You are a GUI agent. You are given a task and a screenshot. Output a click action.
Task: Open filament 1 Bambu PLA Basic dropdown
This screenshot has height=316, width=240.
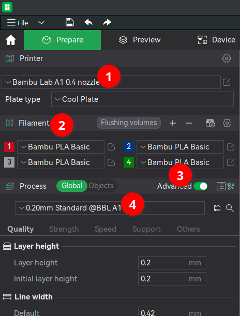tap(61, 147)
